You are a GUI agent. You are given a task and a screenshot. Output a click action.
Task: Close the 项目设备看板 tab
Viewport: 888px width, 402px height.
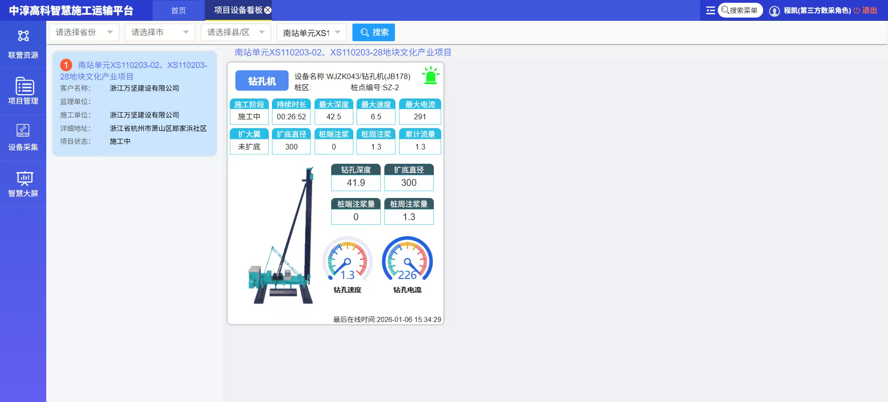(268, 10)
